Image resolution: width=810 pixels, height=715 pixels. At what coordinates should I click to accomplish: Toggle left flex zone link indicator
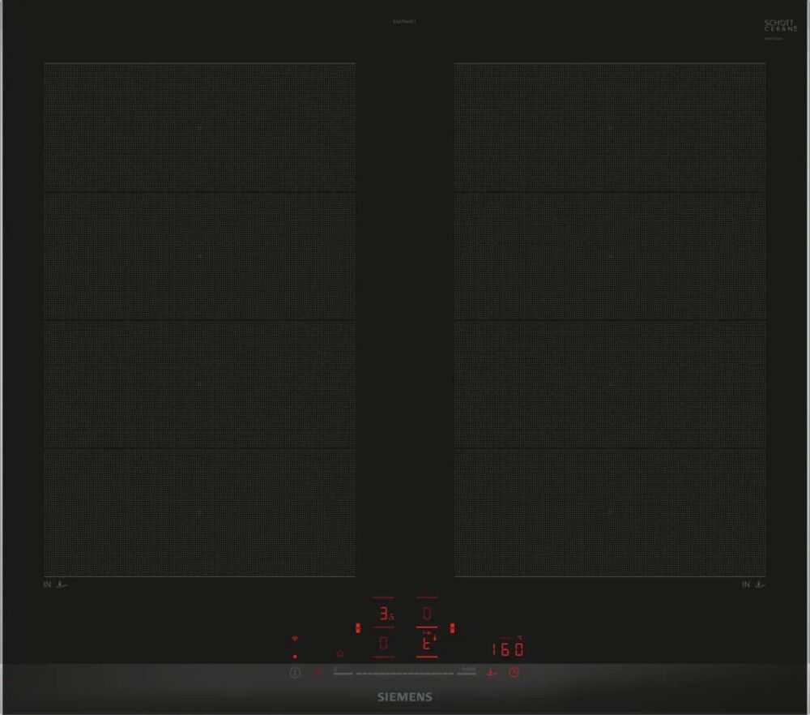click(x=356, y=627)
